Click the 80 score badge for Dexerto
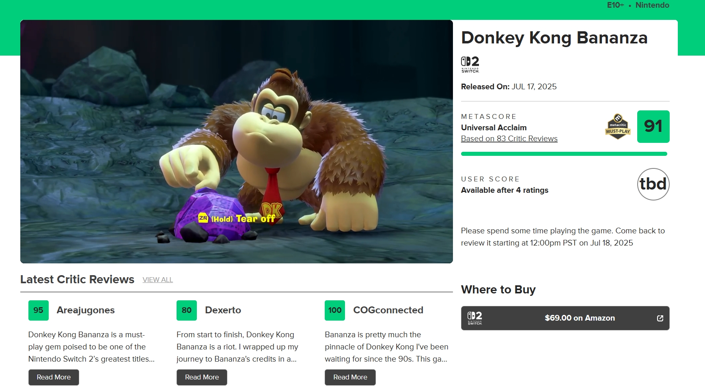 click(187, 310)
